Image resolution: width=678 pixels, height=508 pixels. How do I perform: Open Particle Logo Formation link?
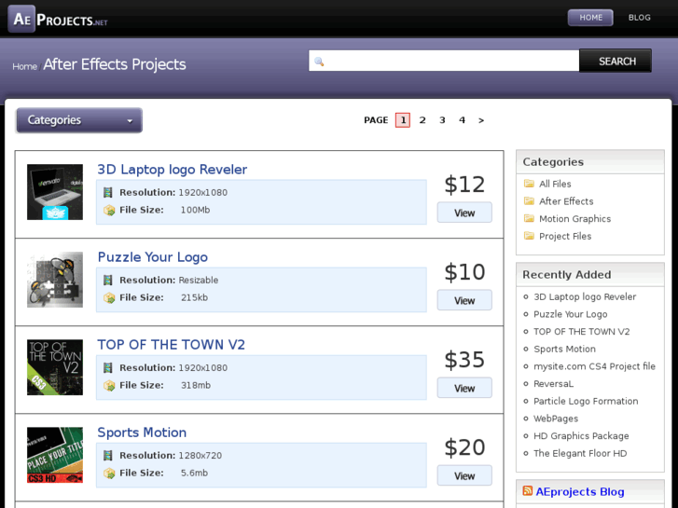click(x=586, y=401)
